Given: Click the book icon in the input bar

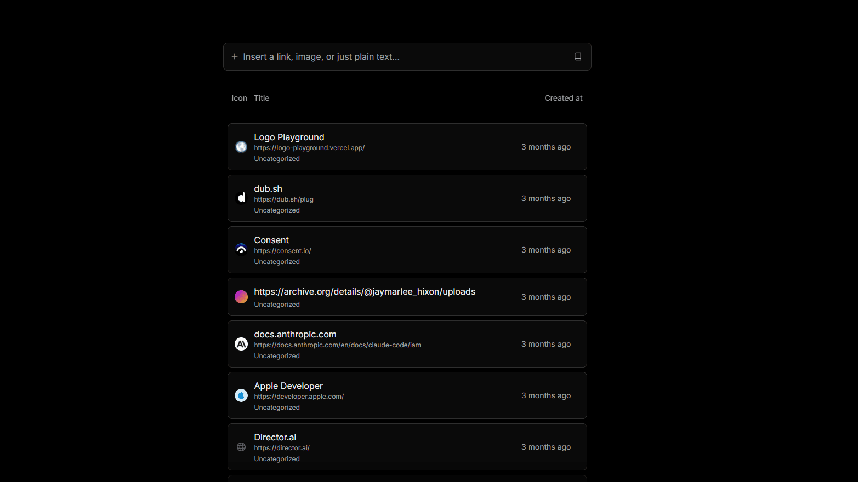Looking at the screenshot, I should coord(577,56).
